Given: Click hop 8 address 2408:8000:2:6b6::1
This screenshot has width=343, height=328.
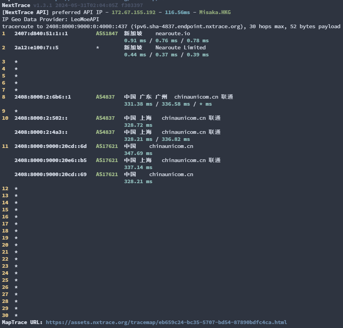Looking at the screenshot, I should point(43,97).
